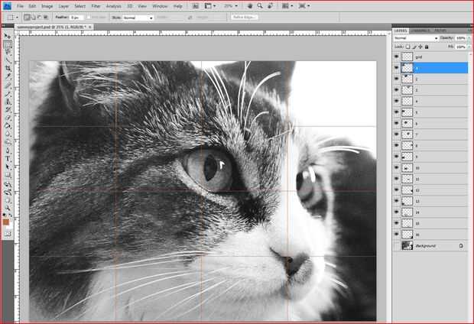Select the Gradient tool

pyautogui.click(x=8, y=126)
